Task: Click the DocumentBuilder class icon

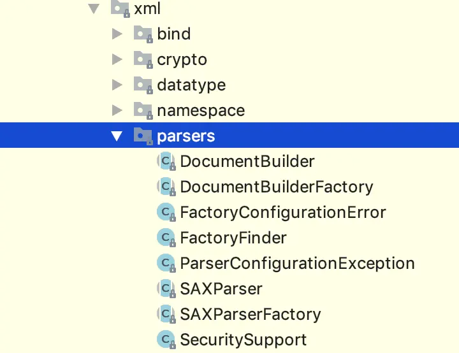Action: tap(166, 162)
